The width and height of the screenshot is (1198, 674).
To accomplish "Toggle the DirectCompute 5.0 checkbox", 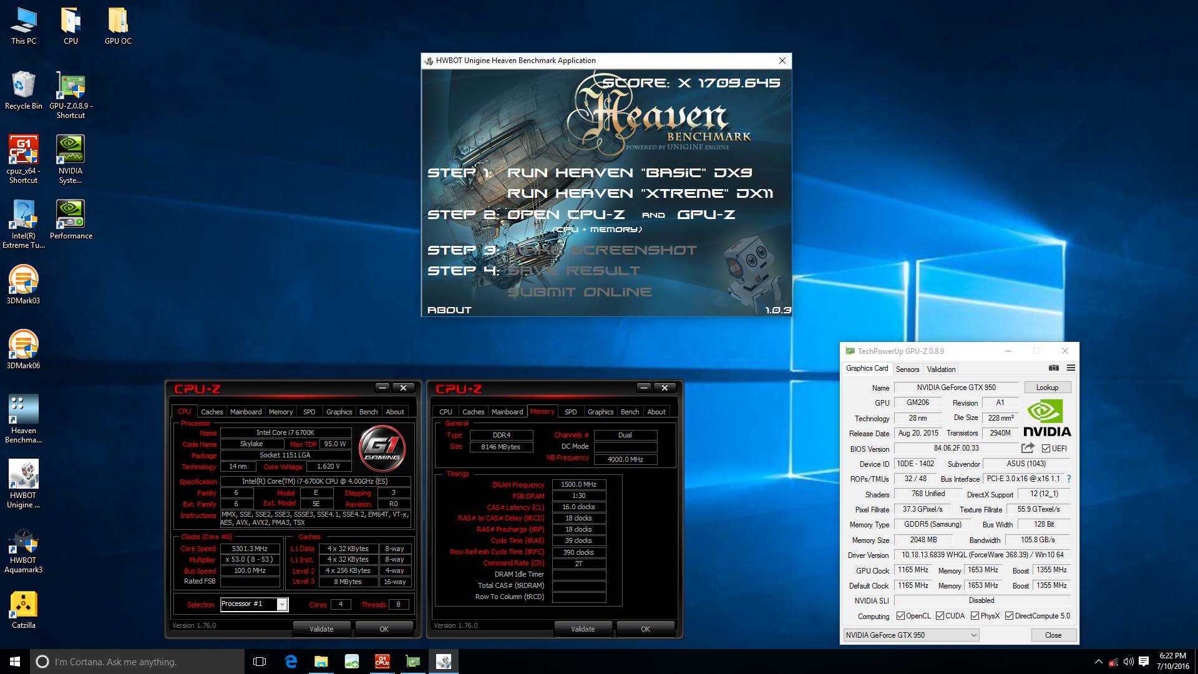I will tap(1009, 616).
